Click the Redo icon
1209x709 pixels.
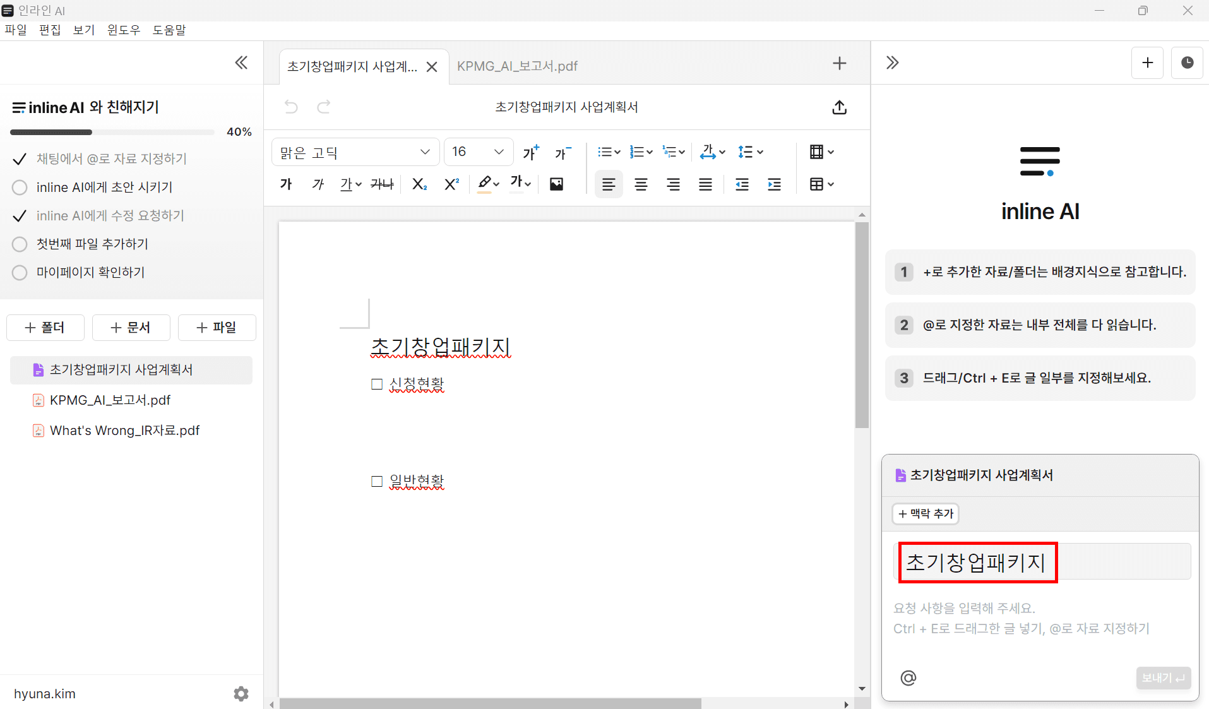(323, 107)
